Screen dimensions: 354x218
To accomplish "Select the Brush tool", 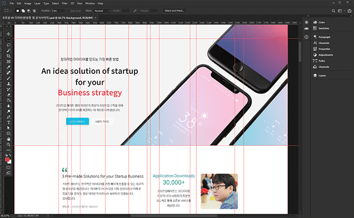I will pyautogui.click(x=8, y=78).
